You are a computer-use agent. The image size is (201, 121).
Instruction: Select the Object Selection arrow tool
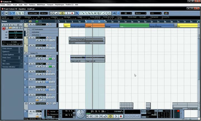pos(77,13)
